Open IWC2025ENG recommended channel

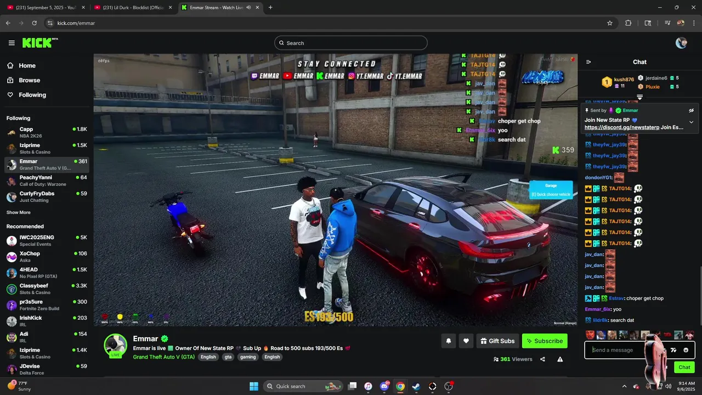click(47, 240)
